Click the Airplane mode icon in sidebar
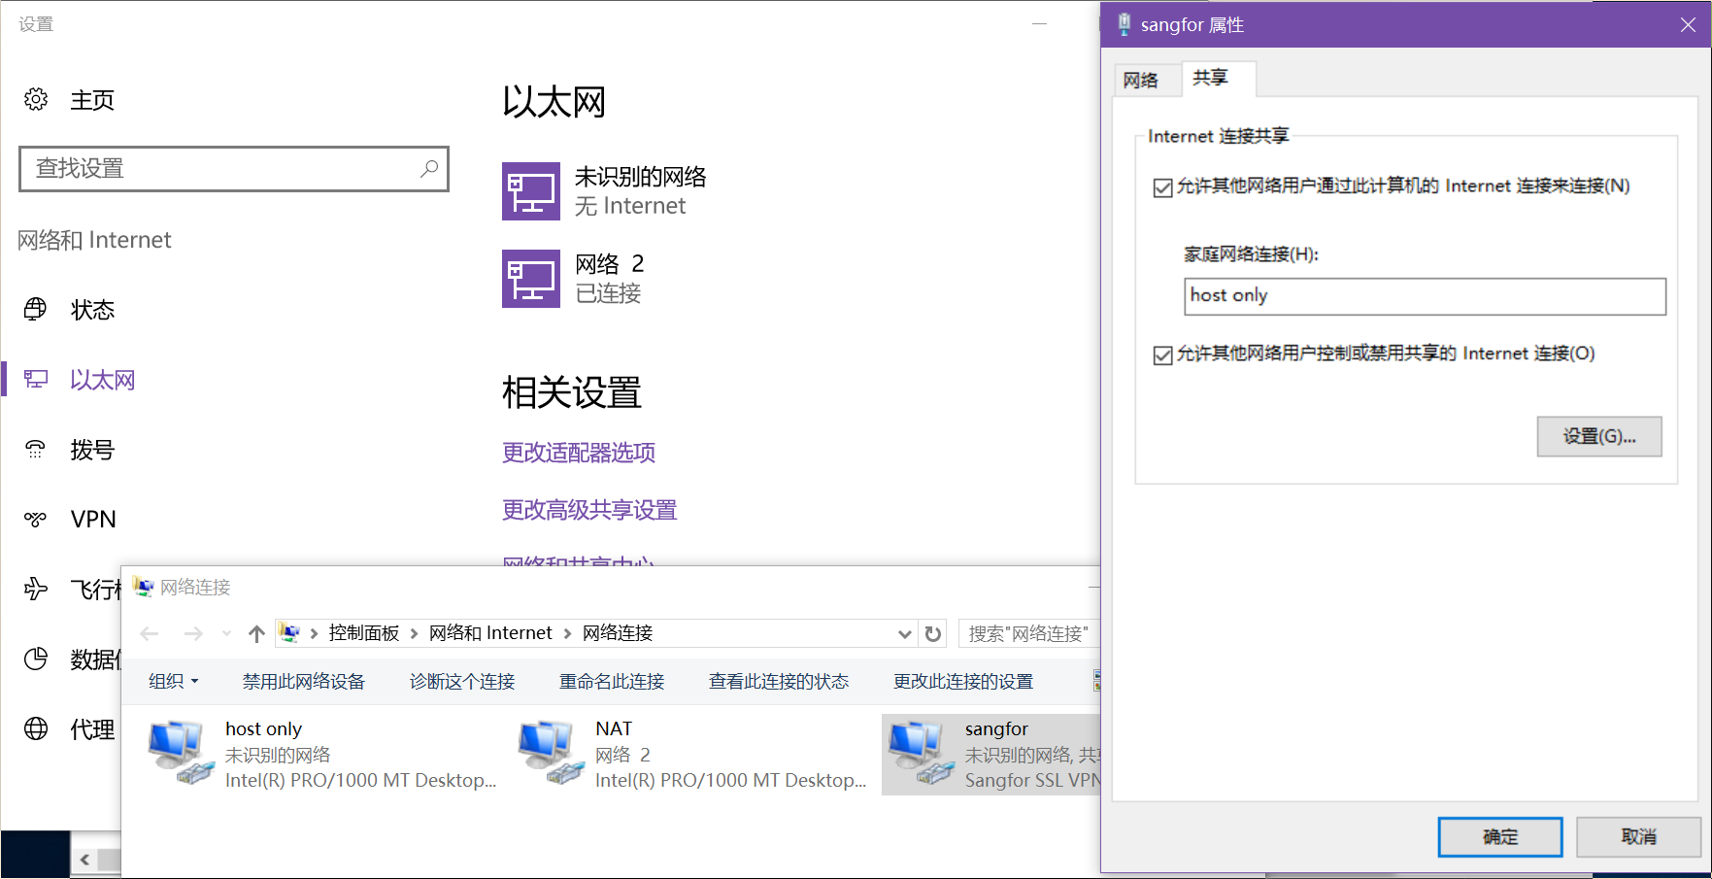This screenshot has height=879, width=1712. pos(36,589)
